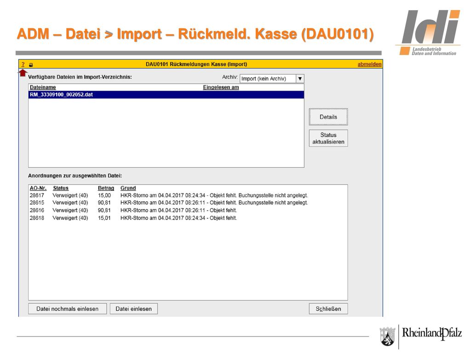Sort by Grund column header
471x353 pixels.
(x=128, y=188)
